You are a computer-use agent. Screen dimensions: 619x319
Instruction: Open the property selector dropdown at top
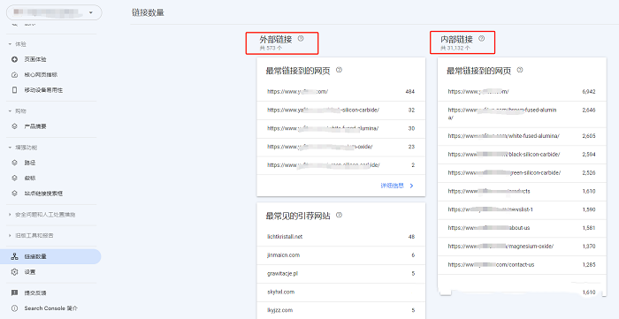point(54,12)
